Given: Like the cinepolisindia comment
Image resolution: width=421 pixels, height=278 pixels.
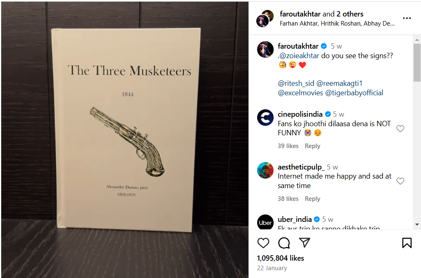Looking at the screenshot, I should [x=400, y=129].
